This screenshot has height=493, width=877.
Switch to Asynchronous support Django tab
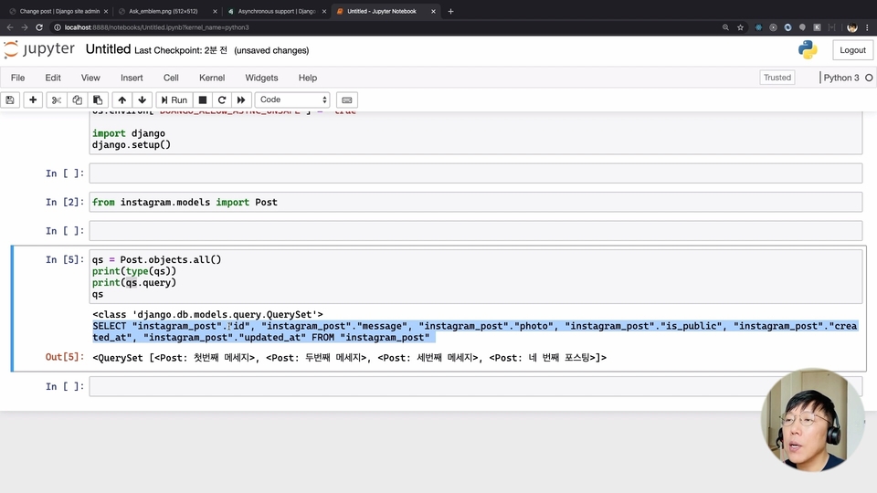tap(276, 11)
